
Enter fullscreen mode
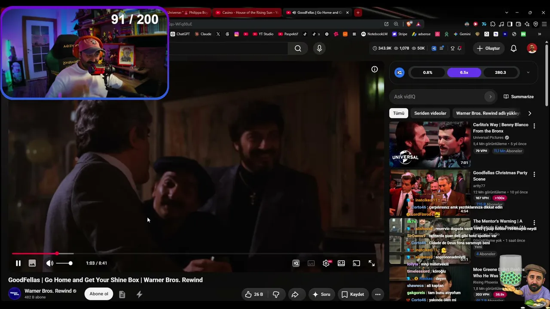[372, 263]
